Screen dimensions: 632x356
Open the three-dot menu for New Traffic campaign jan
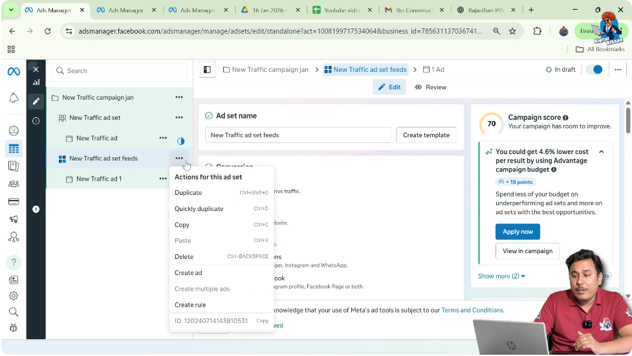179,98
